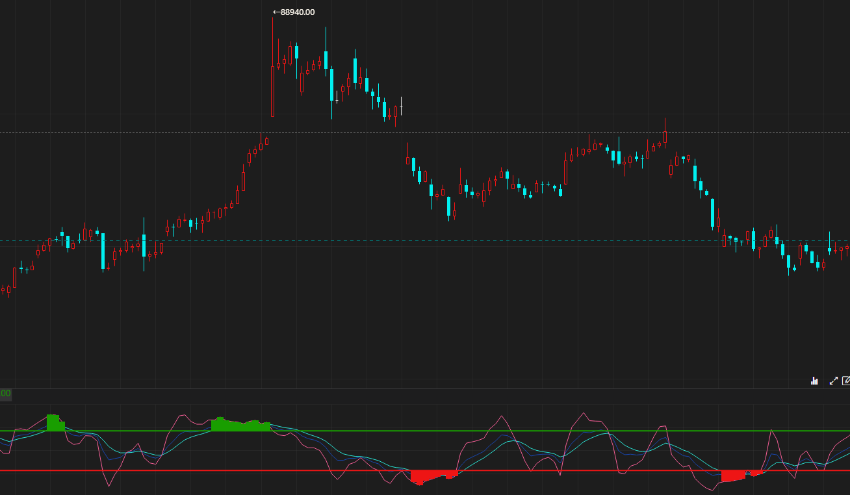The image size is (850, 495).
Task: Click the green indicator value label at left
Action: pyautogui.click(x=5, y=394)
